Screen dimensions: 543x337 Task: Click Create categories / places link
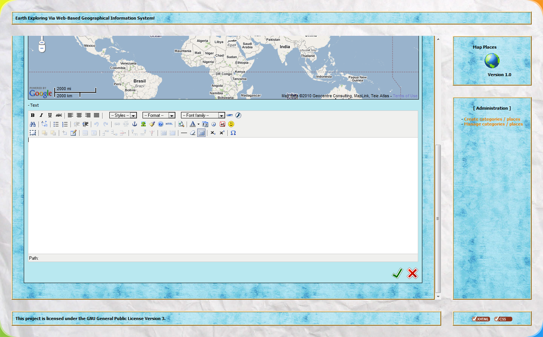pos(492,119)
